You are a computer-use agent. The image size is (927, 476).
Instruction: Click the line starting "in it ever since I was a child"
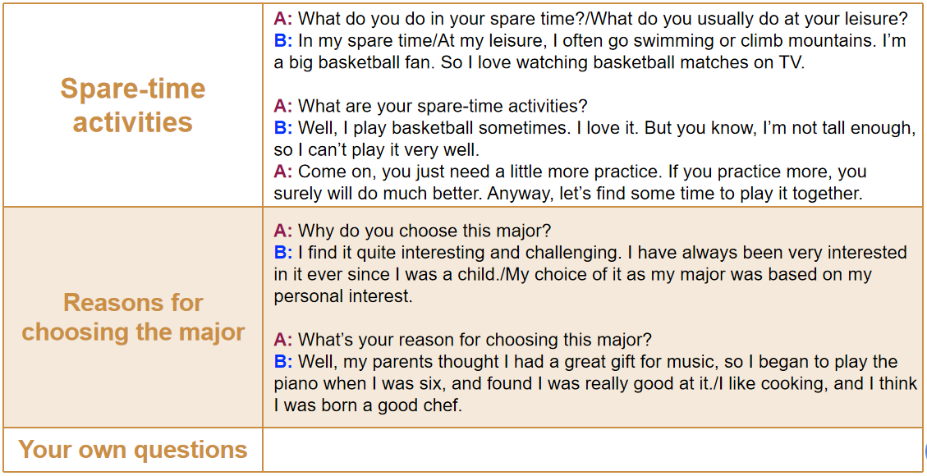coord(572,275)
